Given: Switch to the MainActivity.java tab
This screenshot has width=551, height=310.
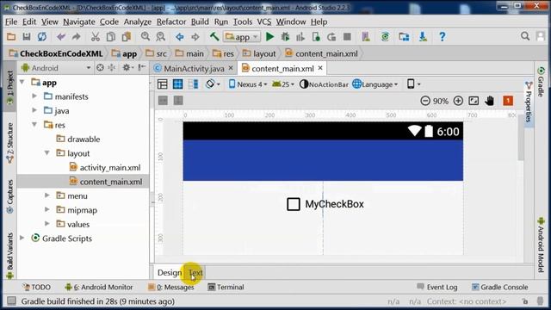Looking at the screenshot, I should click(194, 69).
